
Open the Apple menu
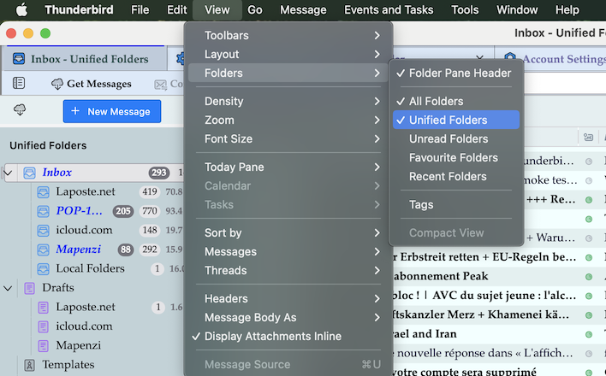point(22,9)
